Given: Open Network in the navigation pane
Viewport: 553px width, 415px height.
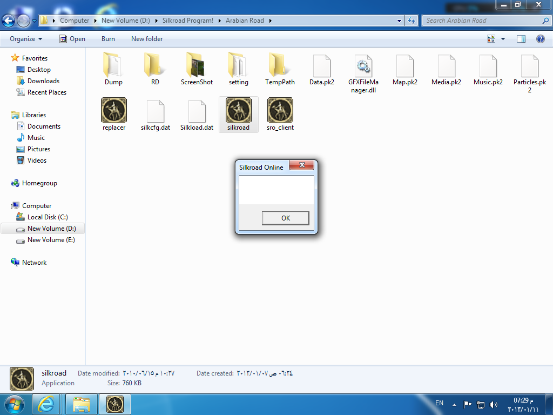Looking at the screenshot, I should (34, 263).
